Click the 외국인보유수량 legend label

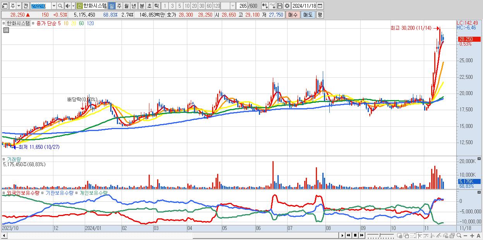[23, 192]
